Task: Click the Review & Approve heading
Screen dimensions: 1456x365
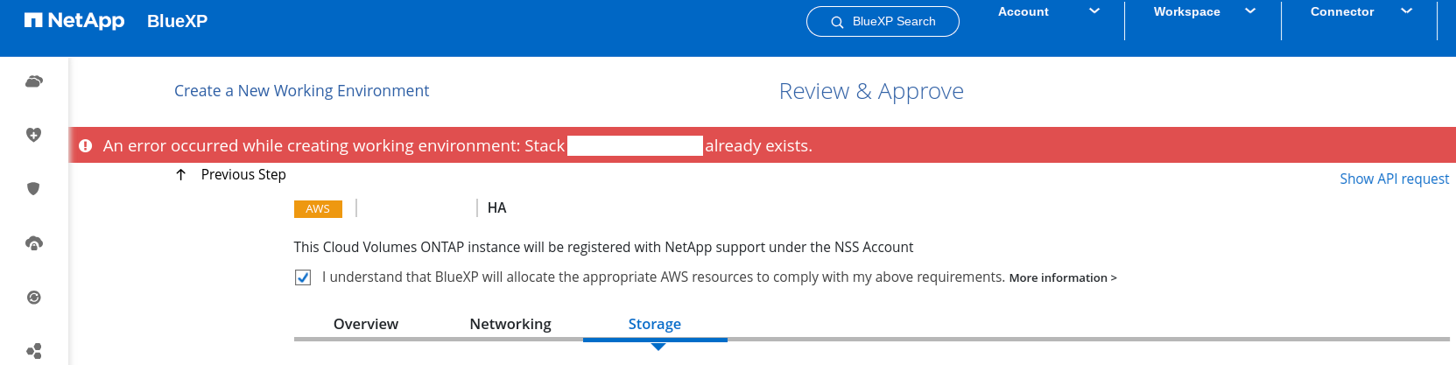Action: point(871,91)
